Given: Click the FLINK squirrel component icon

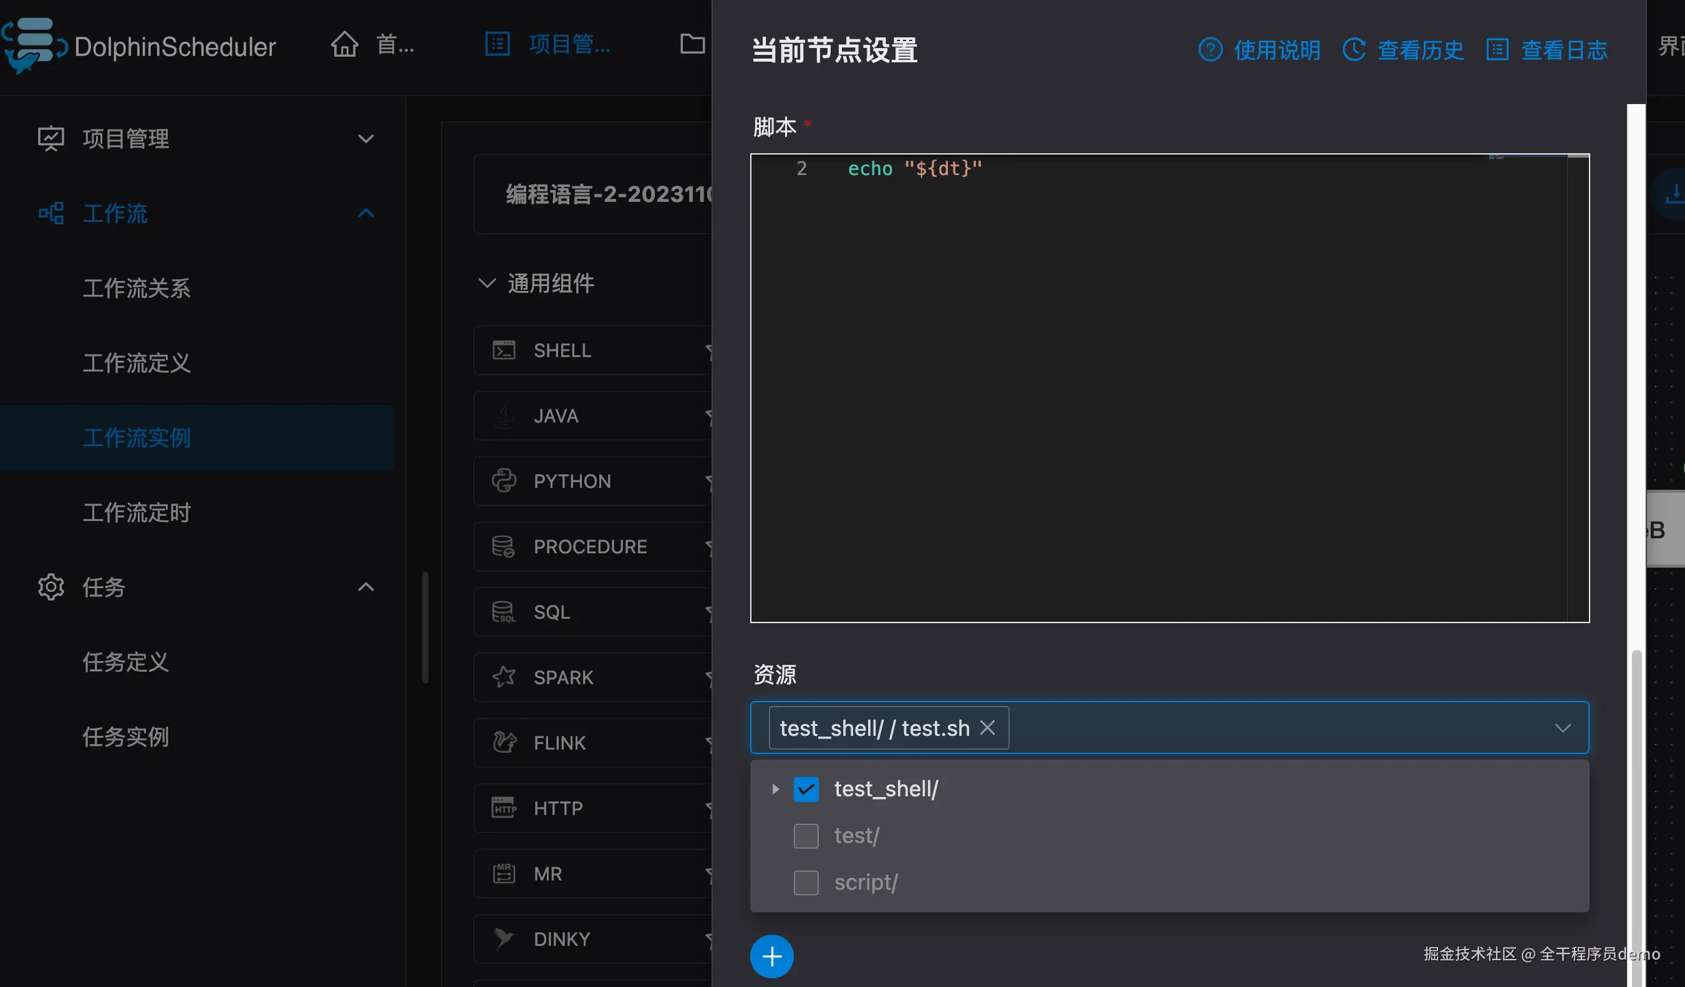Looking at the screenshot, I should 503,742.
